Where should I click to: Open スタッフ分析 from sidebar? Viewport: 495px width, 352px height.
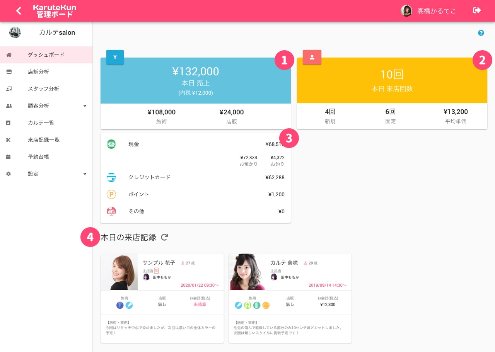pos(43,89)
